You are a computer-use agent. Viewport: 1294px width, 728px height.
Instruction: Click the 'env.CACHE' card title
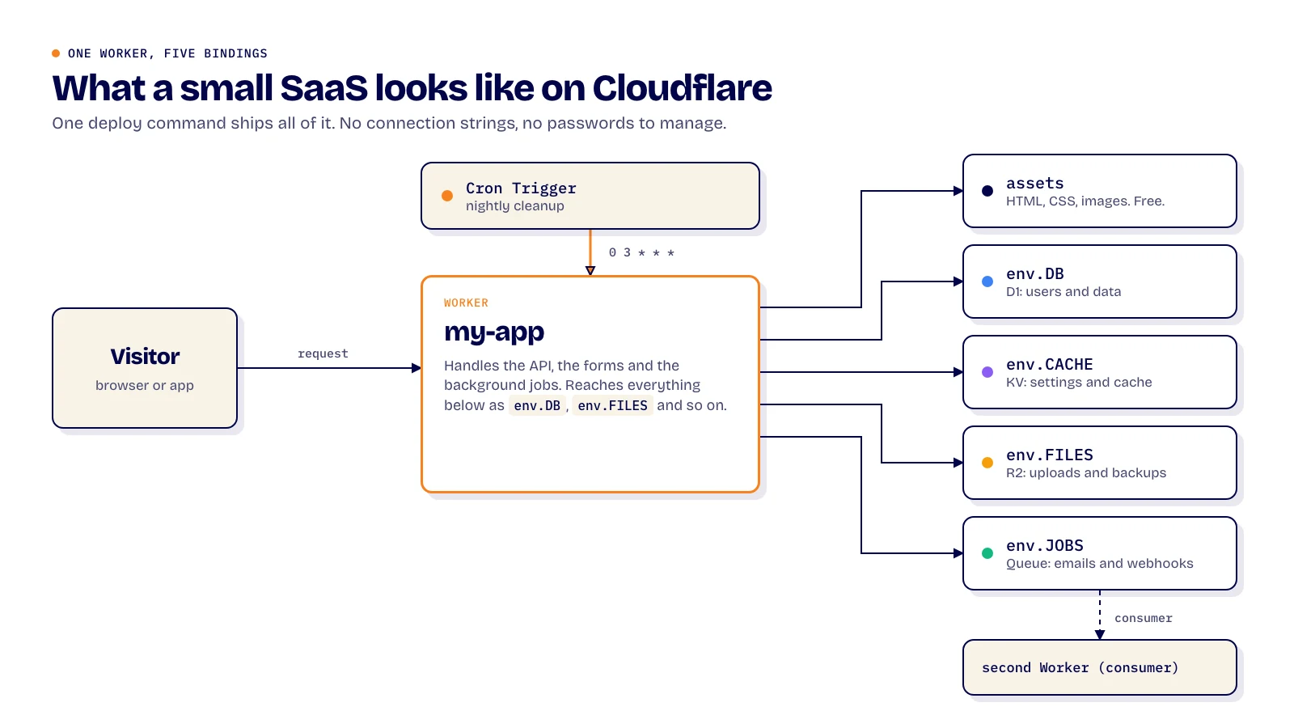click(x=1049, y=365)
